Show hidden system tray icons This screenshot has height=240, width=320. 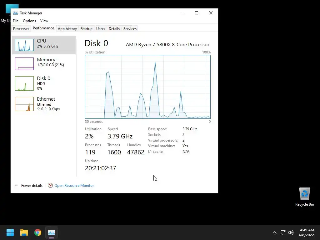[x=275, y=232]
